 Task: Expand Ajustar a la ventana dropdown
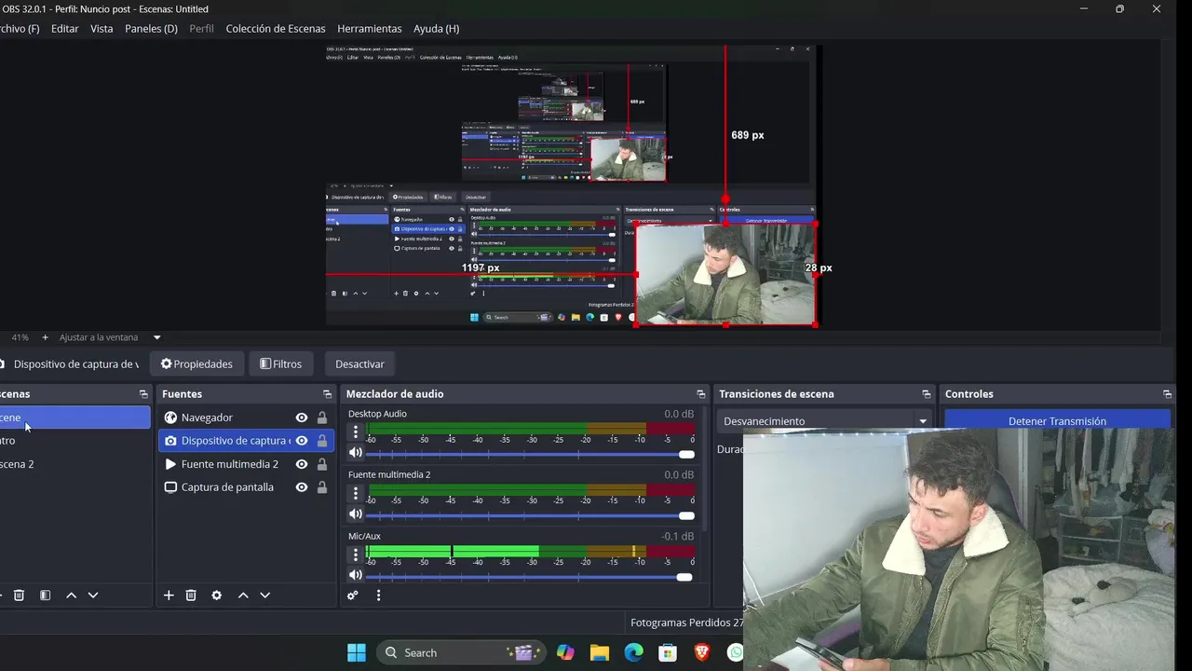(x=156, y=337)
